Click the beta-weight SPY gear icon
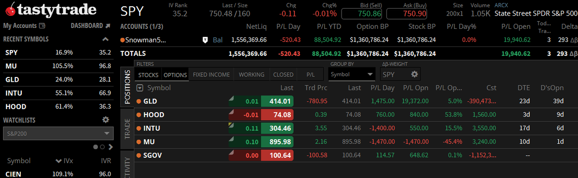Viewport: 578px width, 178px height. (x=414, y=75)
